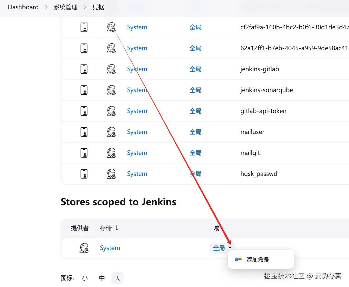Open 凭据 breadcrumb
Screen dimensions: 349x287
(x=98, y=7)
